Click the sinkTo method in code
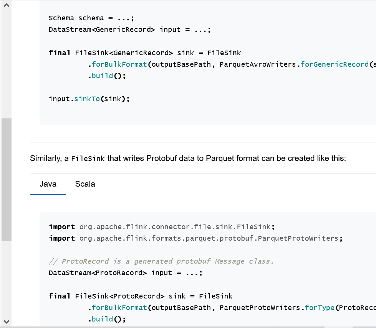 [87, 99]
